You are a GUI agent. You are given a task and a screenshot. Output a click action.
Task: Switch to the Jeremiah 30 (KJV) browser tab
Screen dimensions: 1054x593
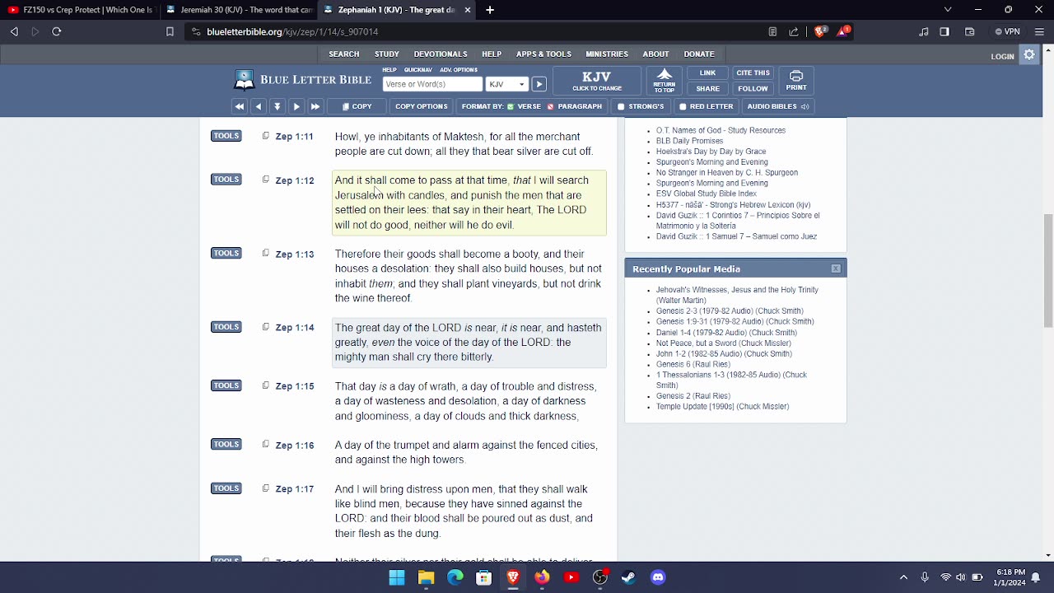238,10
